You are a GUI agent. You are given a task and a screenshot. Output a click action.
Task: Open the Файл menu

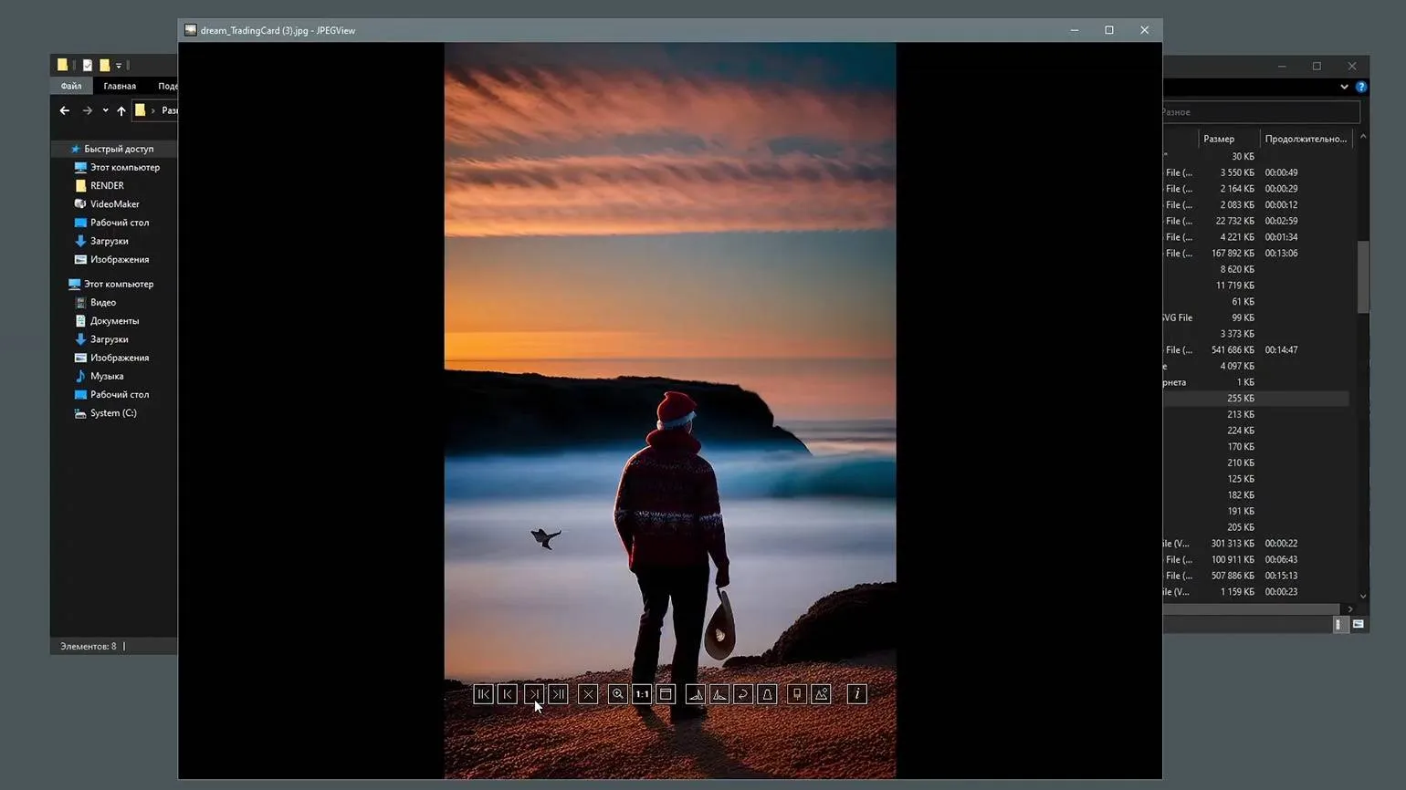point(71,86)
